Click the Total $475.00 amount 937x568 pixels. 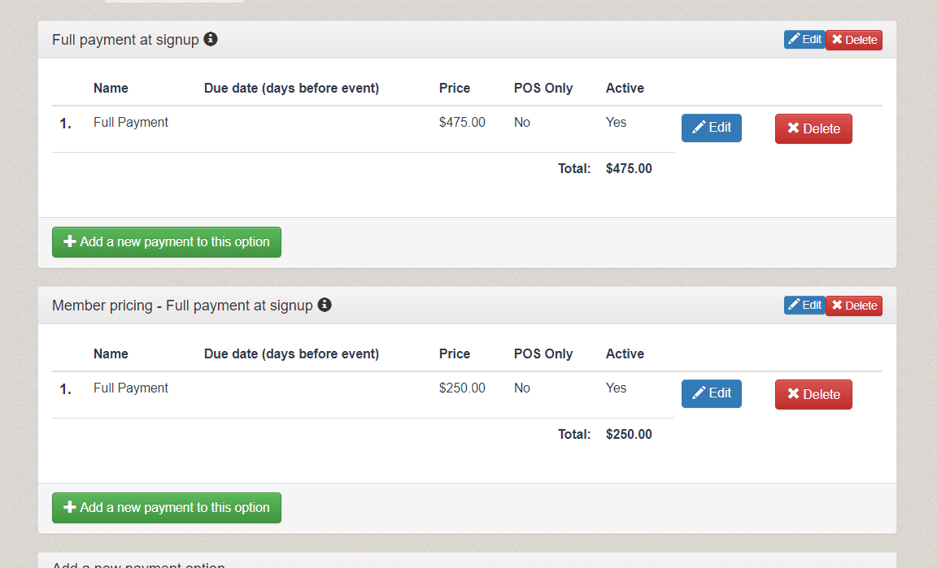click(628, 168)
